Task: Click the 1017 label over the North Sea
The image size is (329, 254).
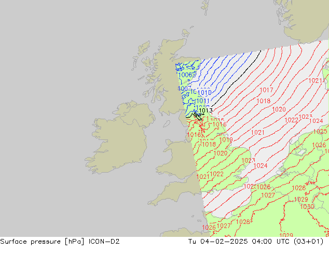Action: [266, 90]
